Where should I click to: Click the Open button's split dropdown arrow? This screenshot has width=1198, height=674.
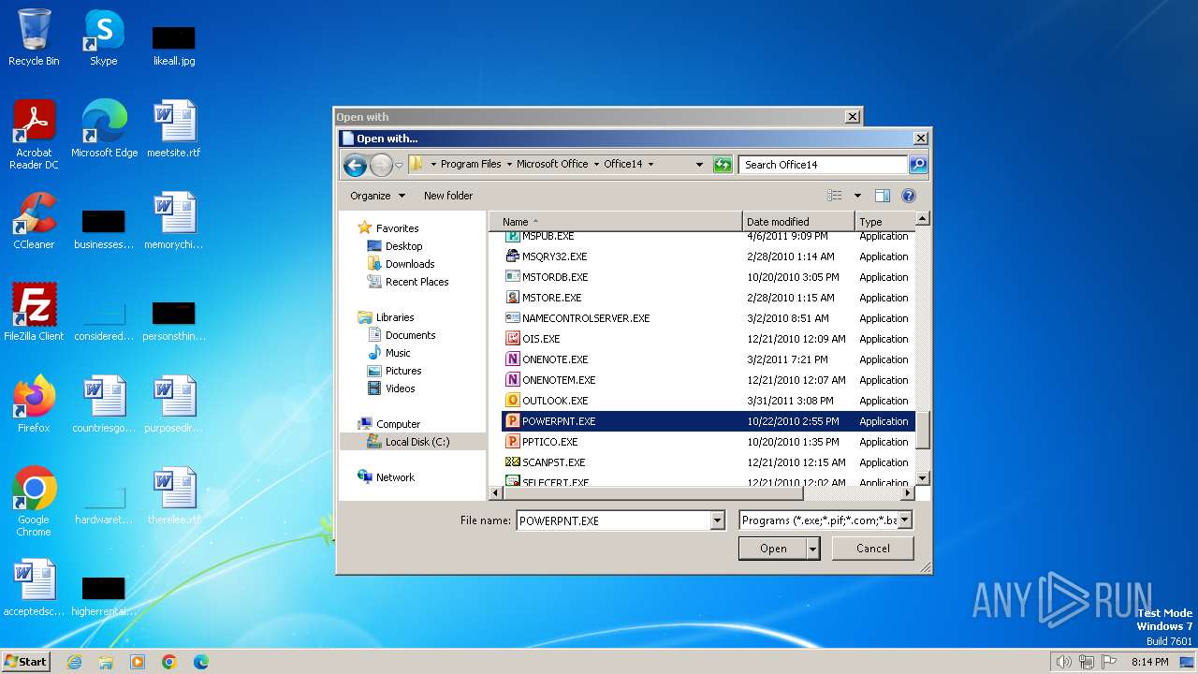click(x=813, y=549)
